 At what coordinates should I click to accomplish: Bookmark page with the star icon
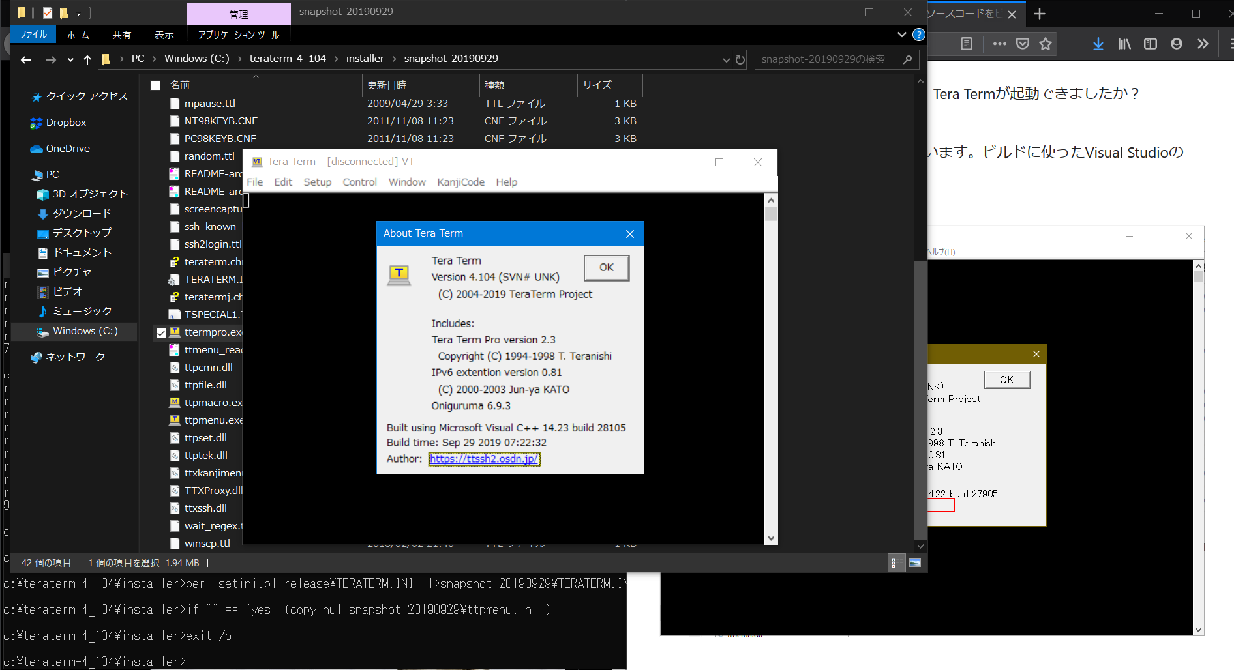1046,44
